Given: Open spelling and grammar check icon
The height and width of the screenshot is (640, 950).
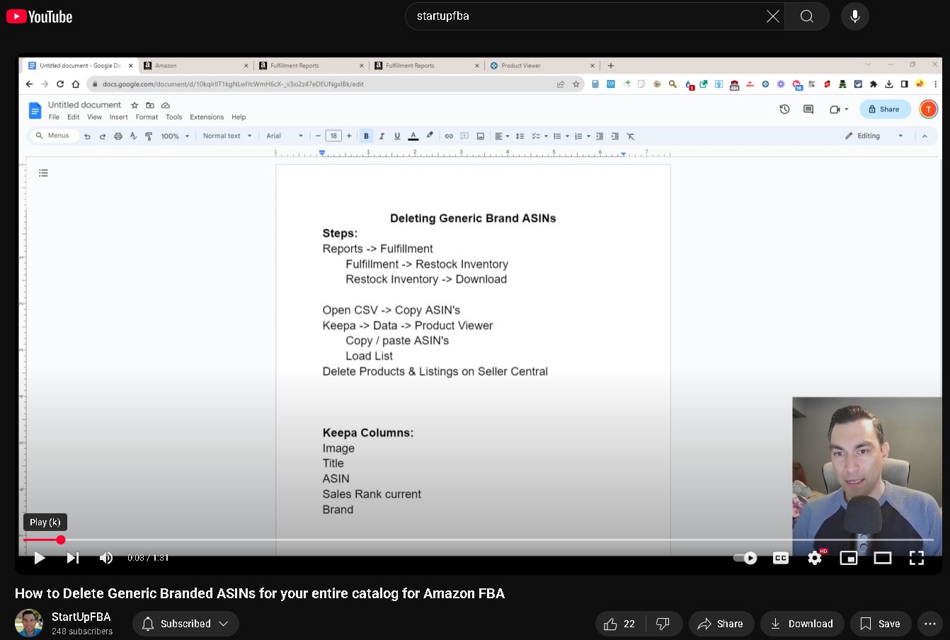Looking at the screenshot, I should coord(133,135).
